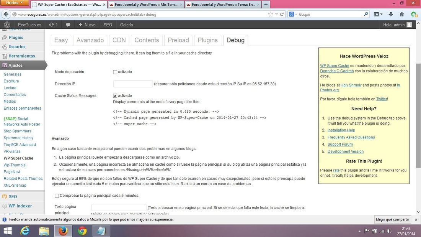421x237 pixels.
Task: Open the taskbar notepad-like app icon
Action: [x=101, y=231]
